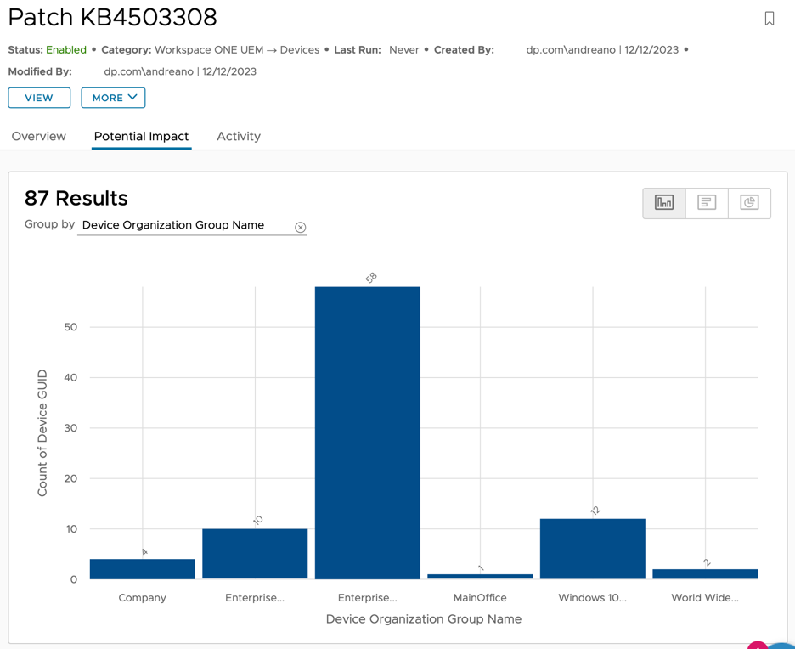The height and width of the screenshot is (649, 795).
Task: Click the VIEW button
Action: click(39, 98)
